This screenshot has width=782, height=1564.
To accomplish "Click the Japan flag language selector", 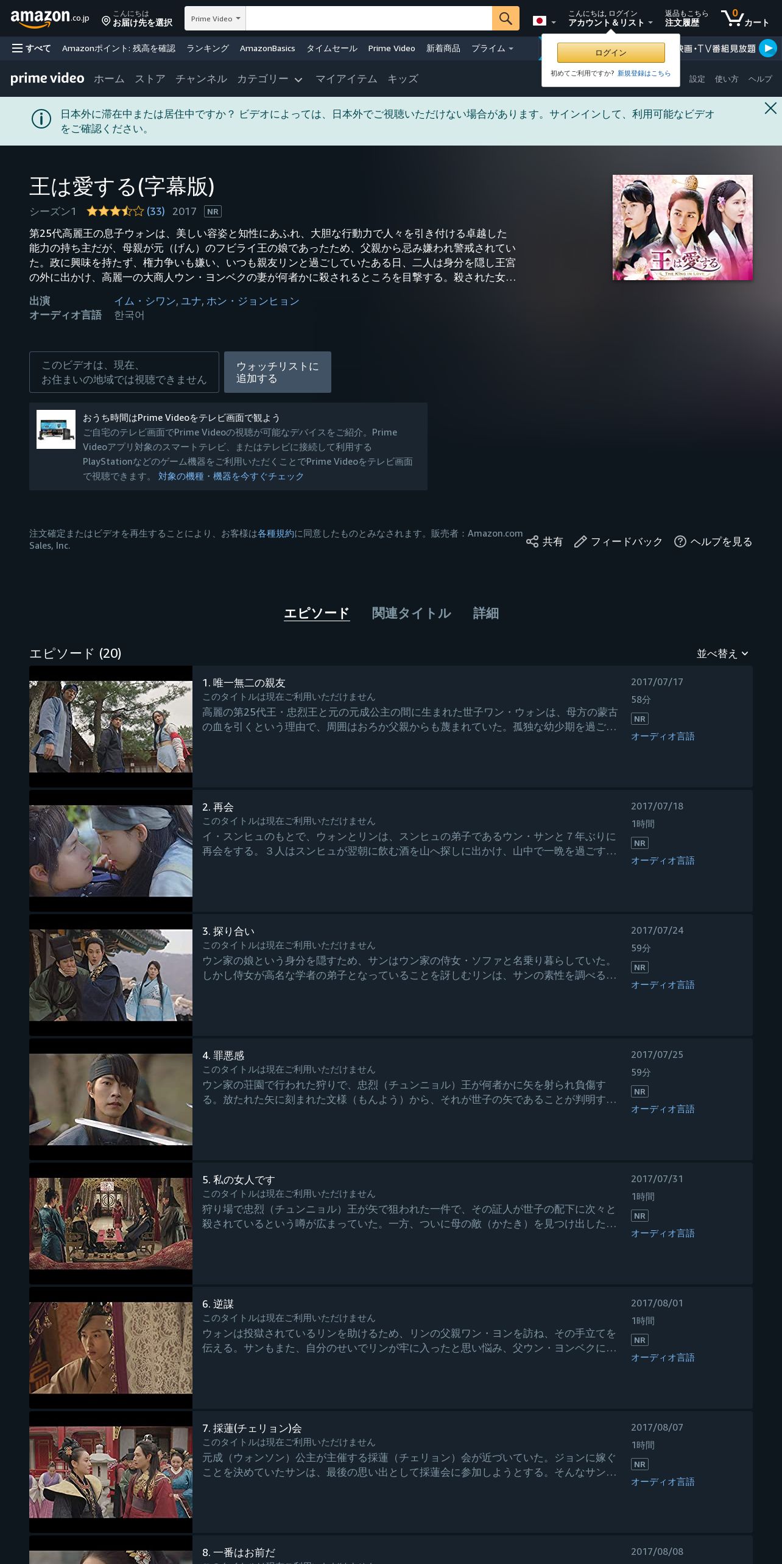I will [x=544, y=21].
